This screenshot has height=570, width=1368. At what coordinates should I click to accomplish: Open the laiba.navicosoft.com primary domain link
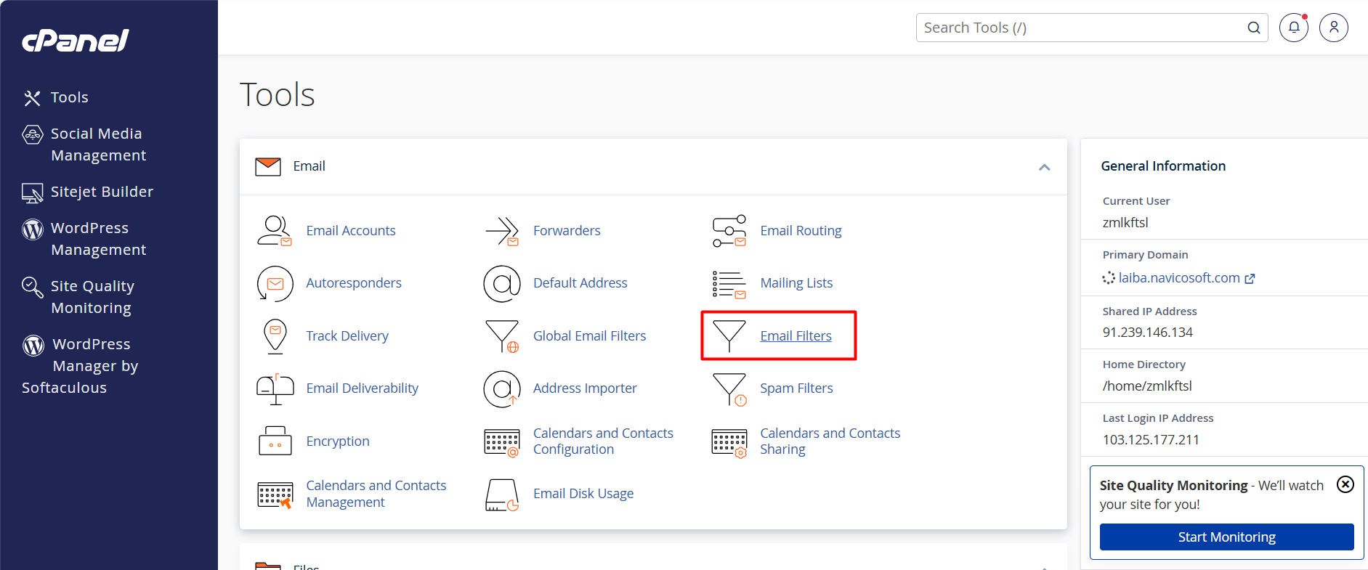1178,278
